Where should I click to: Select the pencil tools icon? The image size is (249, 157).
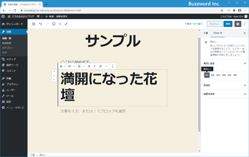click(66, 24)
